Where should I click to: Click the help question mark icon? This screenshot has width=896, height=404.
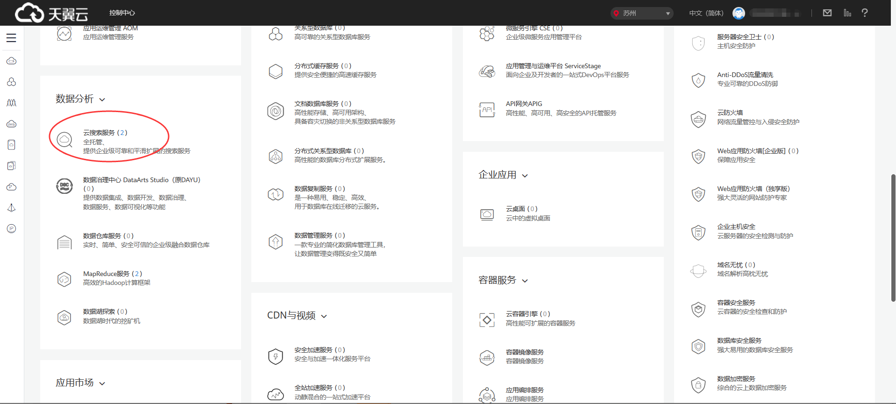point(865,13)
